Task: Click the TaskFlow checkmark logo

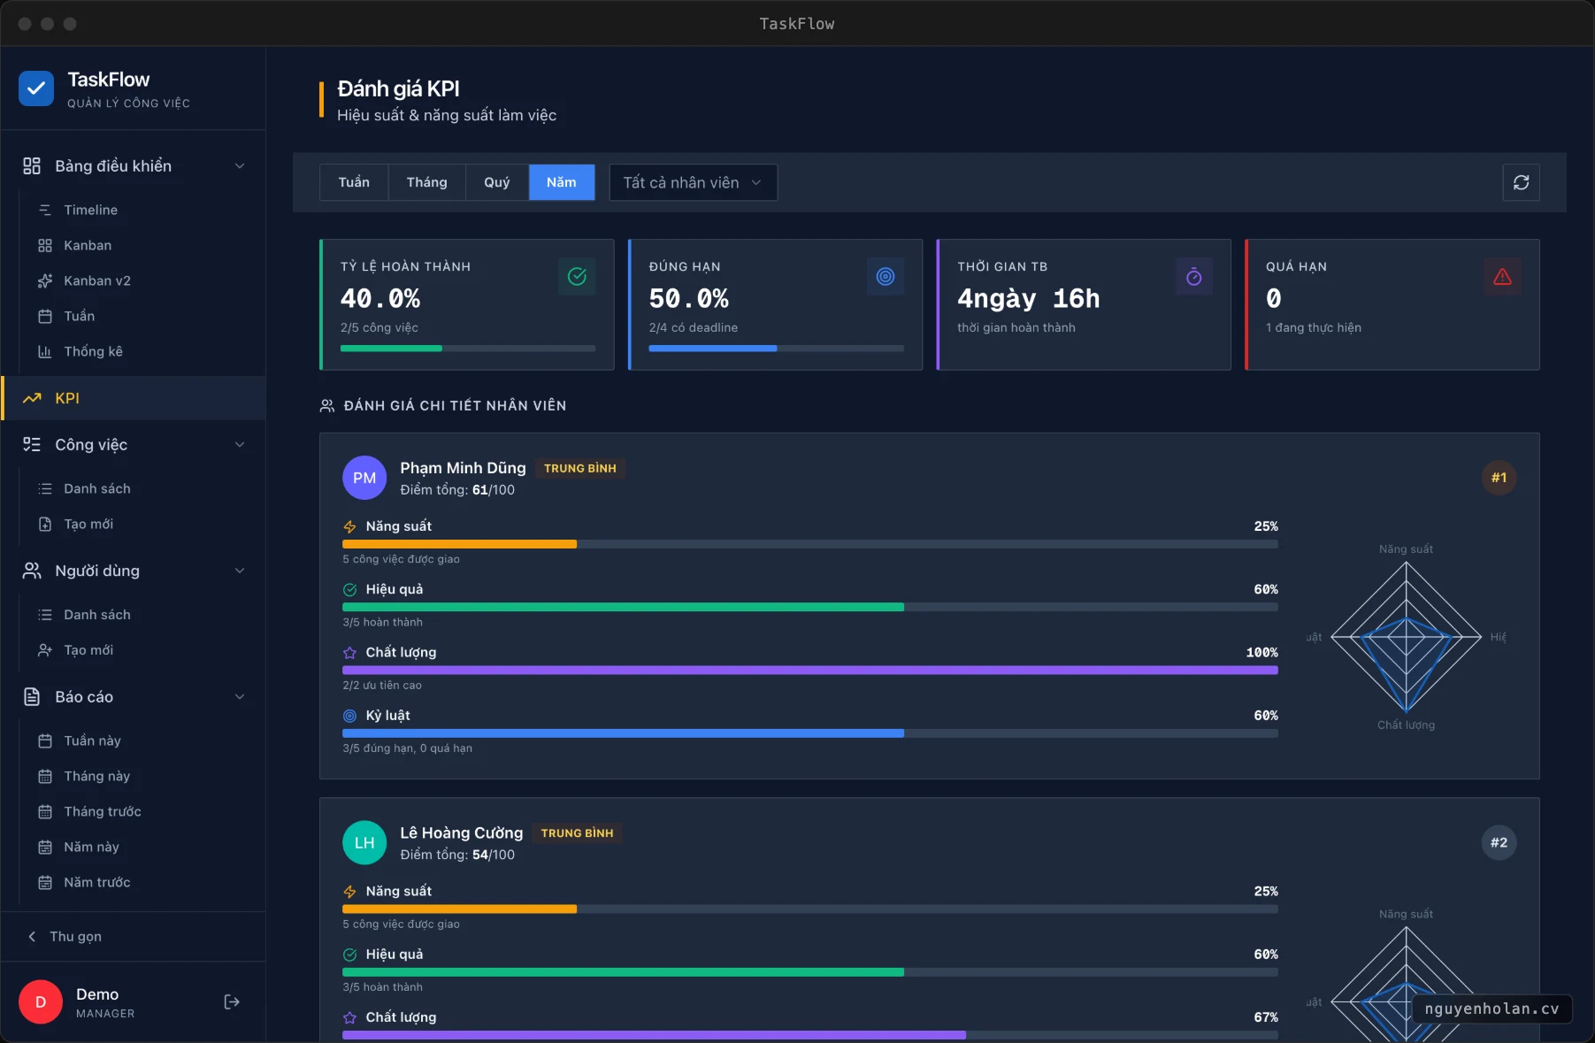Action: pos(36,88)
